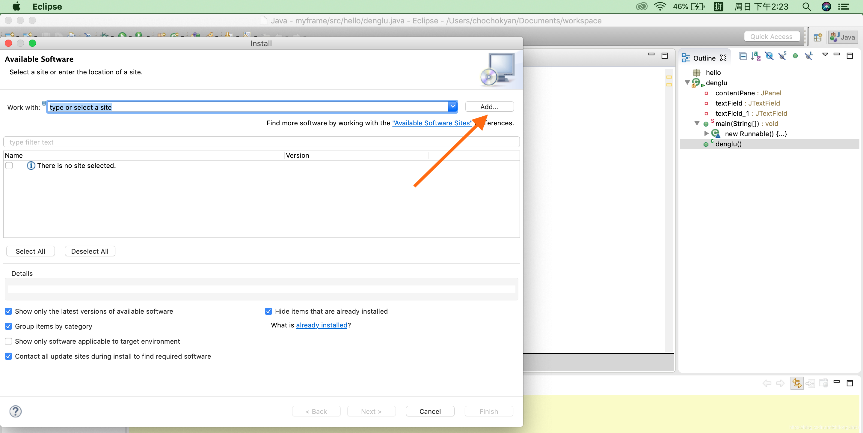Minimize the editor area behind the dialog

tap(651, 54)
